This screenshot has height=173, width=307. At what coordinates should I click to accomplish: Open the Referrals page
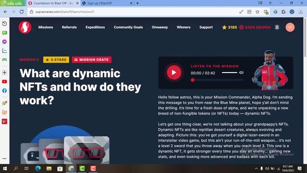69,27
